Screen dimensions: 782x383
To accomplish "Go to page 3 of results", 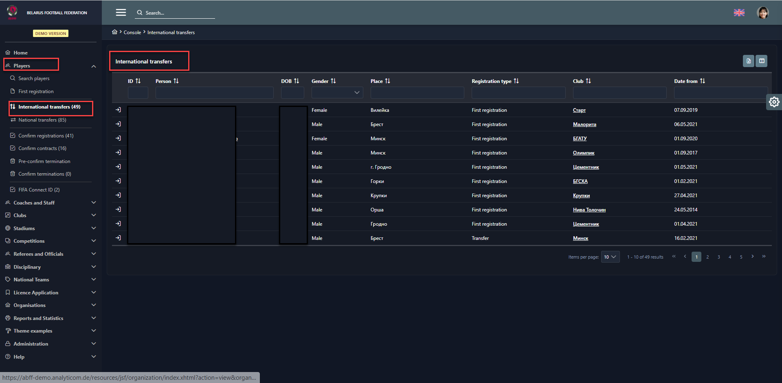I will click(x=718, y=257).
